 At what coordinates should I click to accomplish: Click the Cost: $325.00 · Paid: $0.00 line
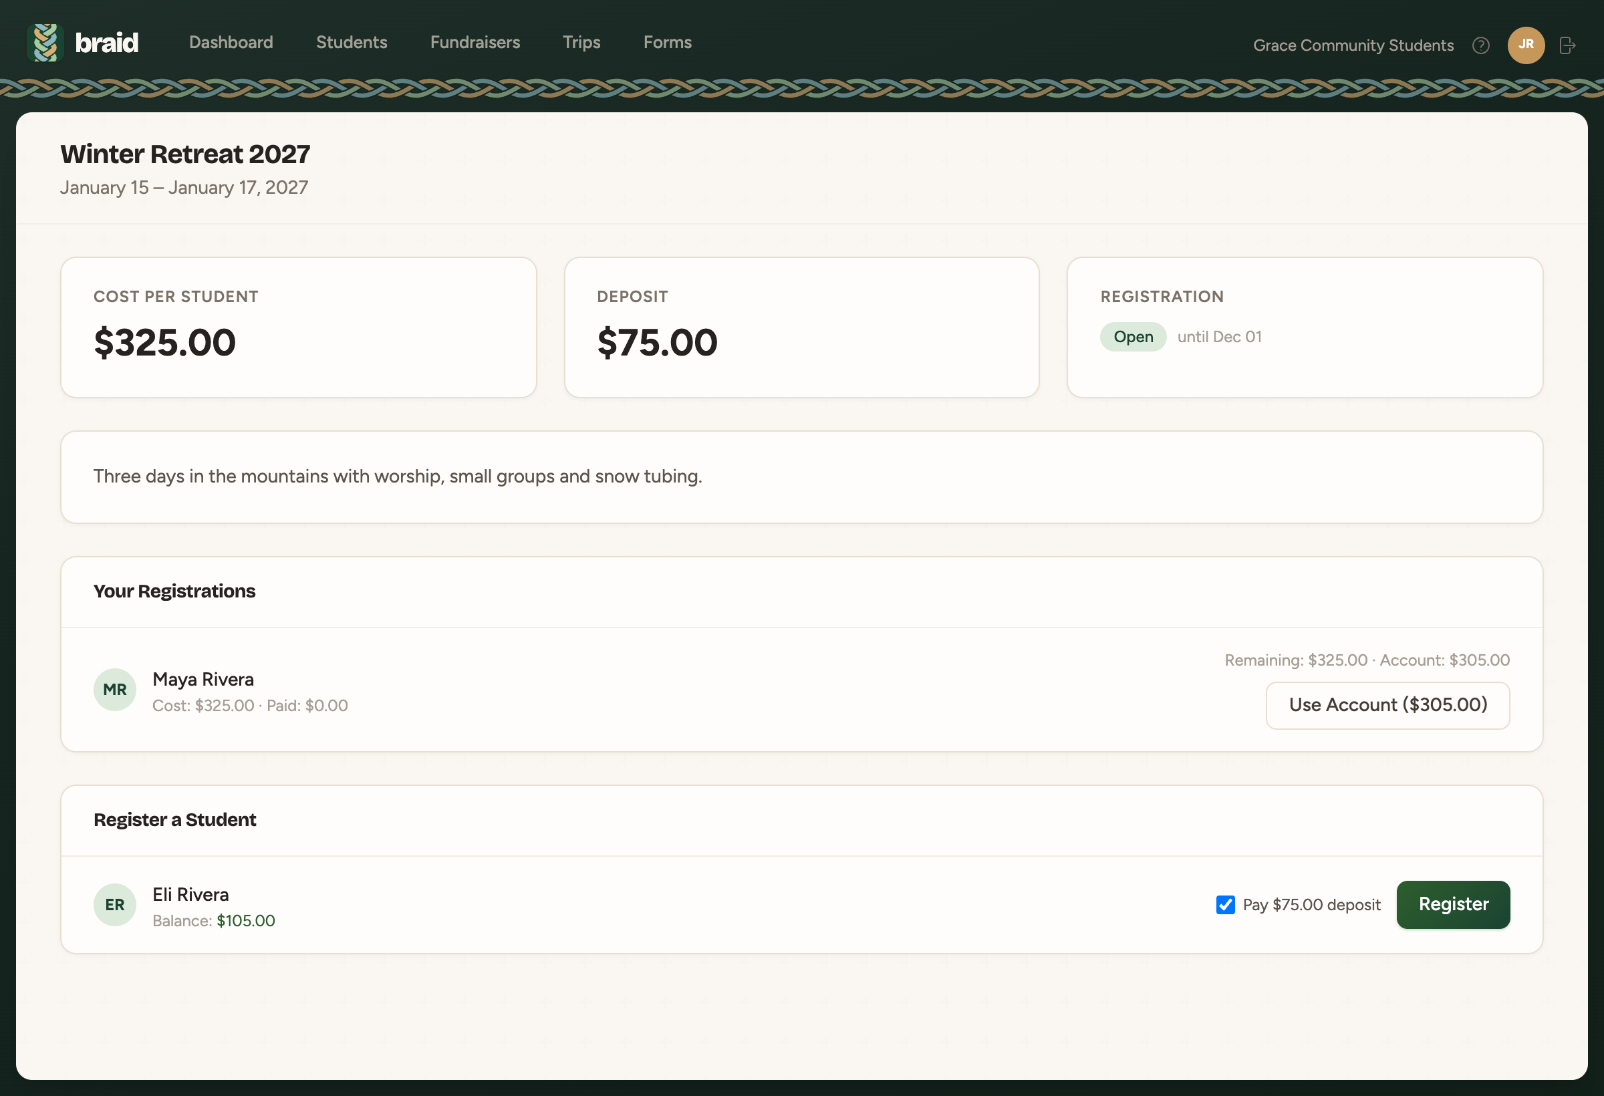(x=250, y=705)
